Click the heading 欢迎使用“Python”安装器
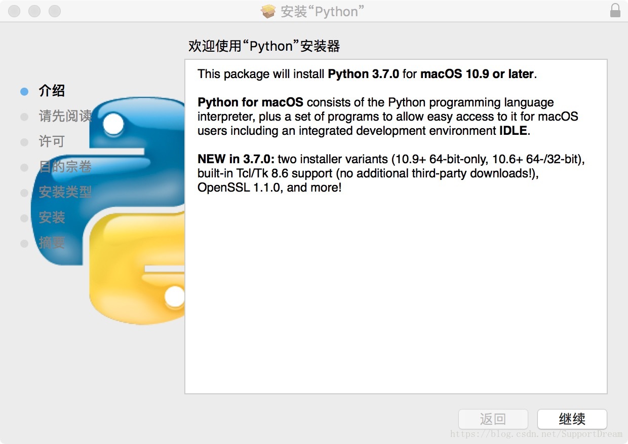Image resolution: width=628 pixels, height=444 pixels. click(x=264, y=46)
